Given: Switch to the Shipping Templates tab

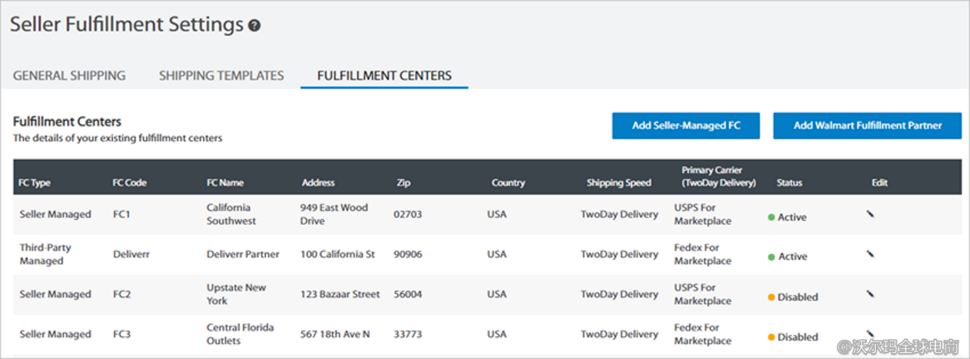Looking at the screenshot, I should pos(221,75).
